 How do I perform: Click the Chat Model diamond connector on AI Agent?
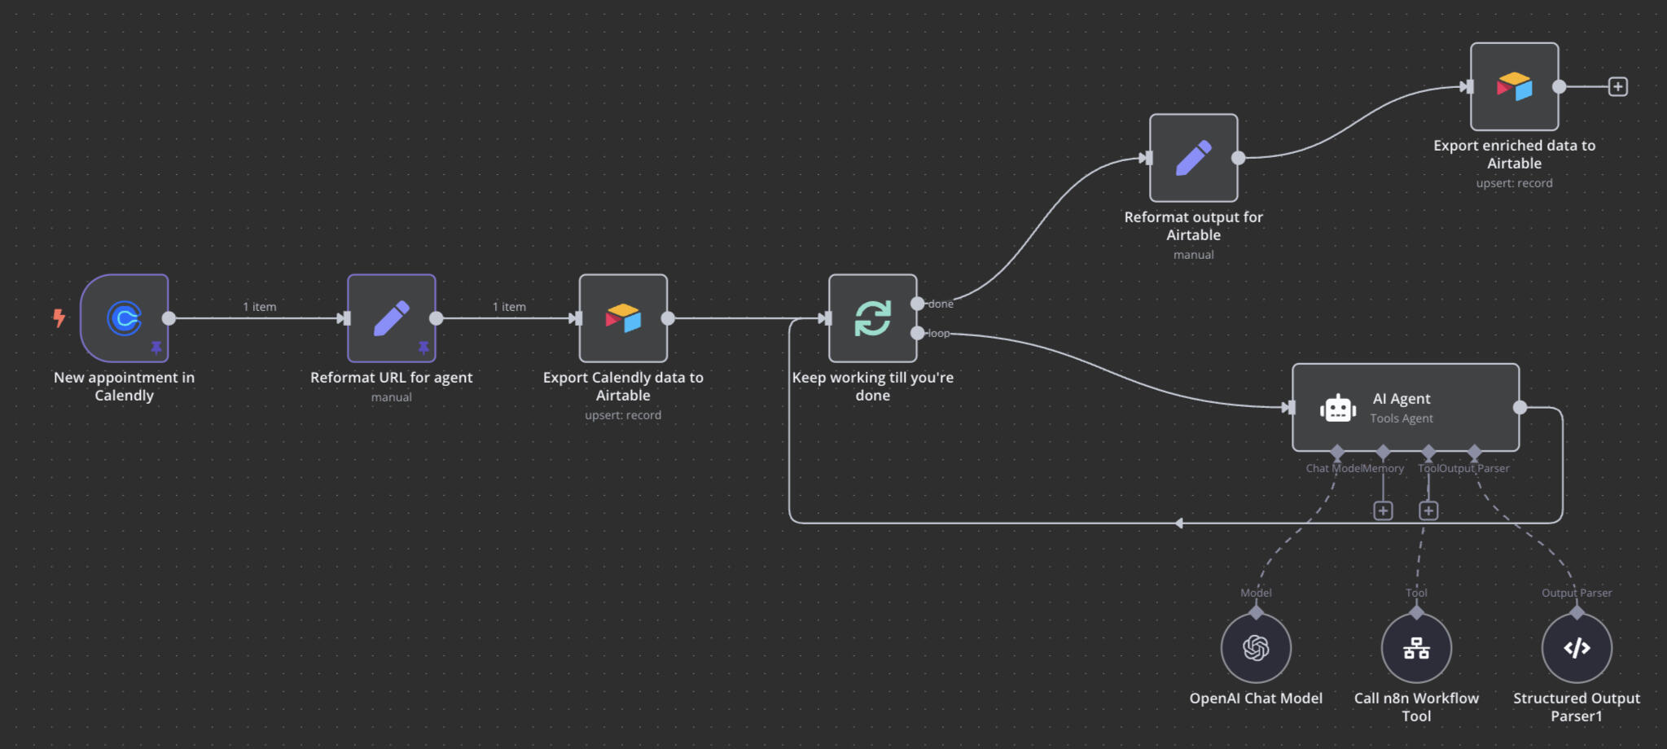click(1337, 451)
